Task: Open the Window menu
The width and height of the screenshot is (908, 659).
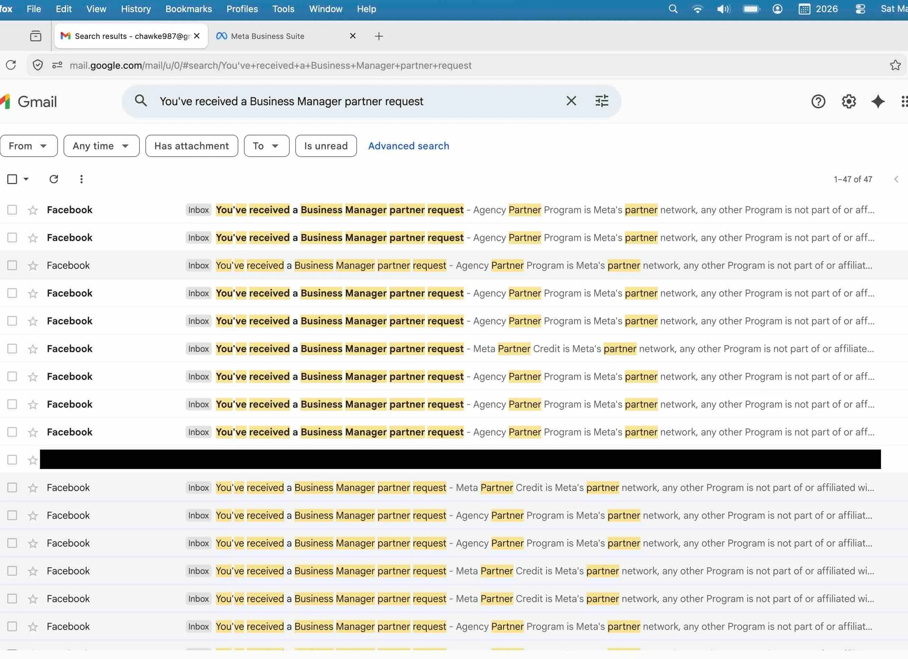Action: click(325, 9)
